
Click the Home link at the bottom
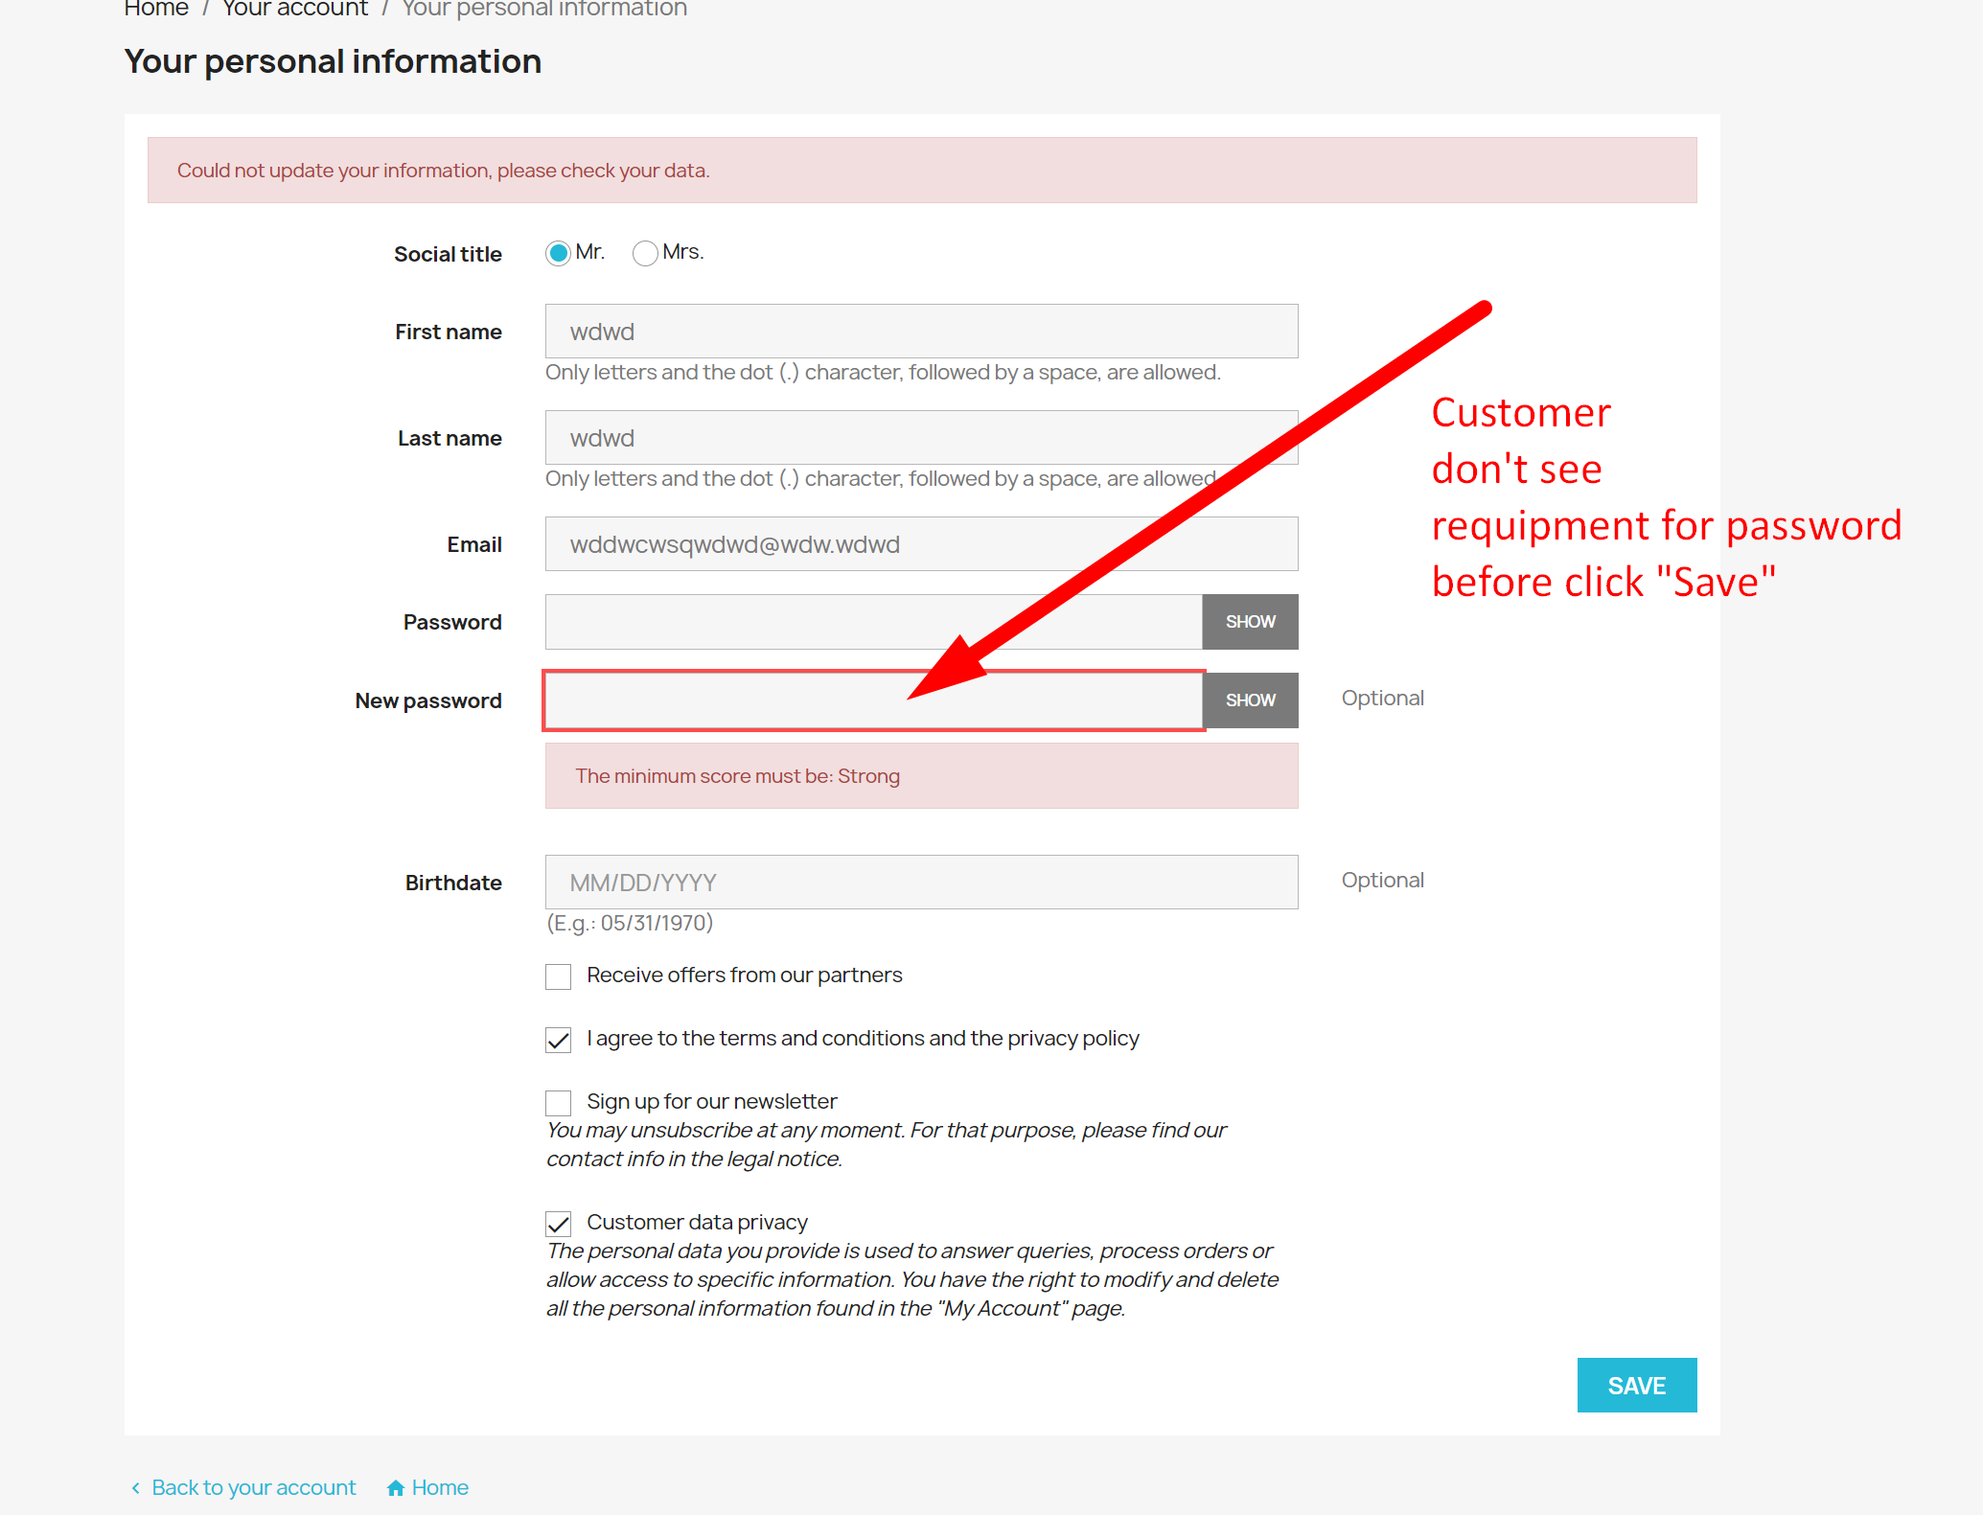441,1486
